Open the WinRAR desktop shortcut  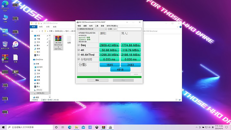point(5,58)
